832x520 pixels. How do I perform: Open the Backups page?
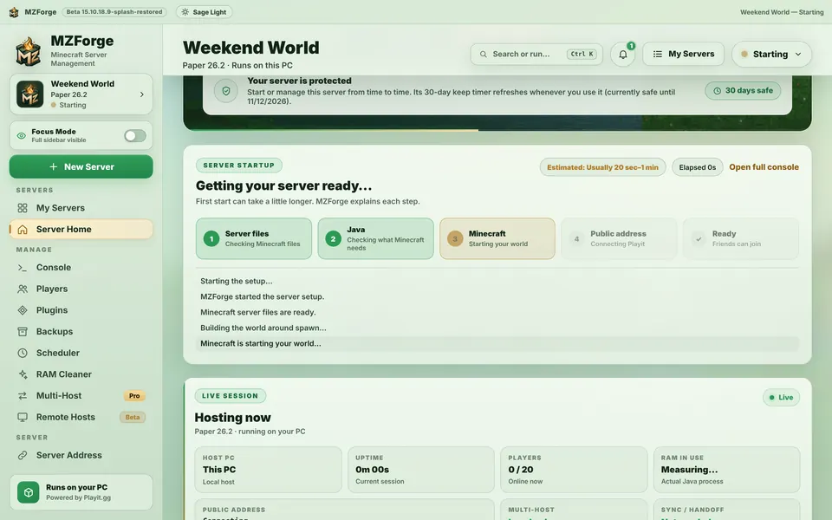click(x=81, y=332)
